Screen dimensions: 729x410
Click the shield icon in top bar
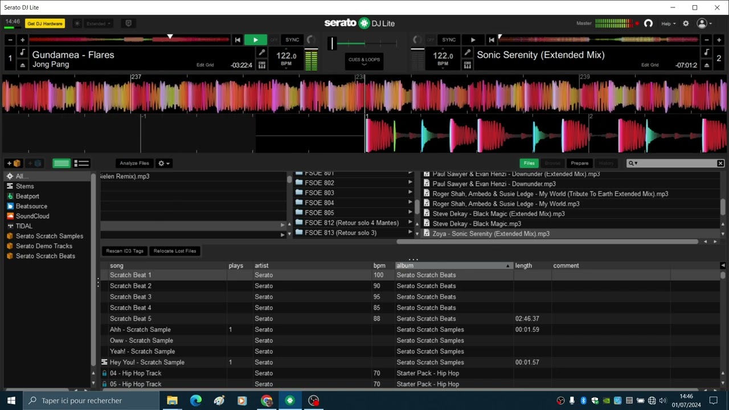(x=128, y=23)
